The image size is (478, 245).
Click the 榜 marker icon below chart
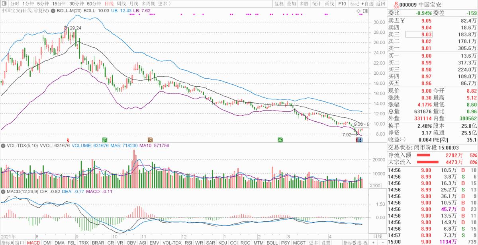(150, 140)
